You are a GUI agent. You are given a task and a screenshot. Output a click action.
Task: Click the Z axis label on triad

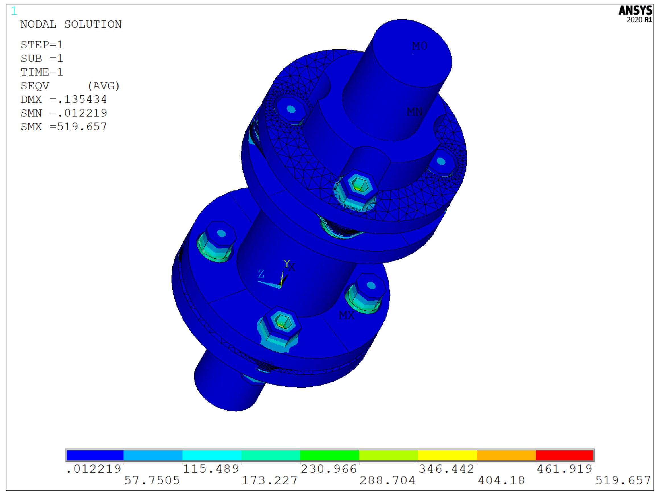(261, 274)
